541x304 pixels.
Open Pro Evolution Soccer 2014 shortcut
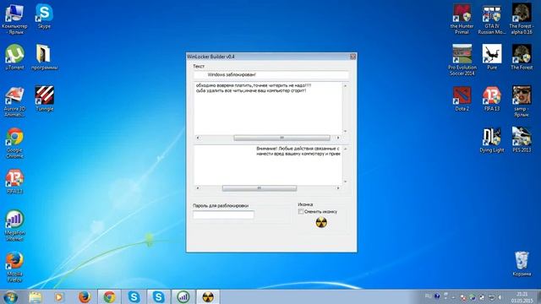[462, 60]
